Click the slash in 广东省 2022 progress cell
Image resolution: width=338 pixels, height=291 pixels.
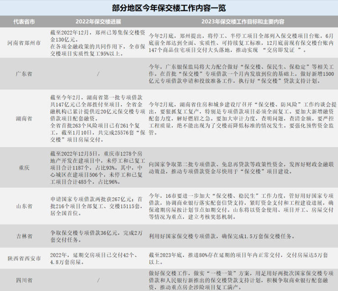tap(98, 74)
